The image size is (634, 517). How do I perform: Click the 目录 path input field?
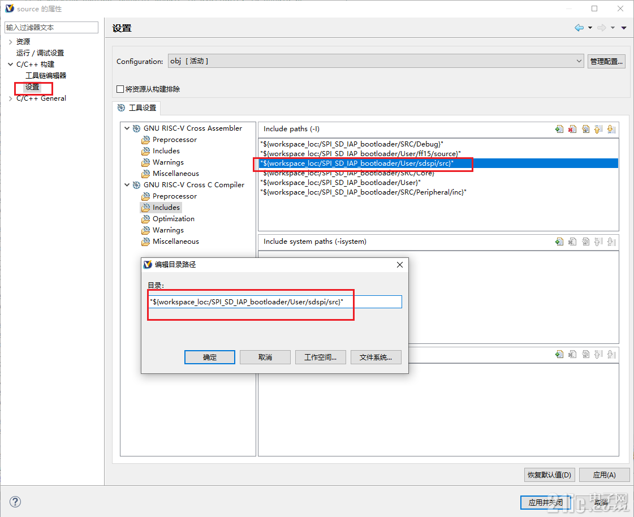275,302
